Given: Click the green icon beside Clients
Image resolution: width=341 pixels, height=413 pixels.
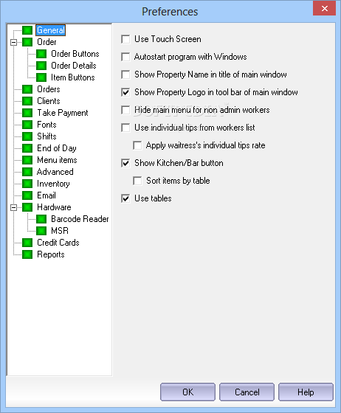Looking at the screenshot, I should point(27,101).
